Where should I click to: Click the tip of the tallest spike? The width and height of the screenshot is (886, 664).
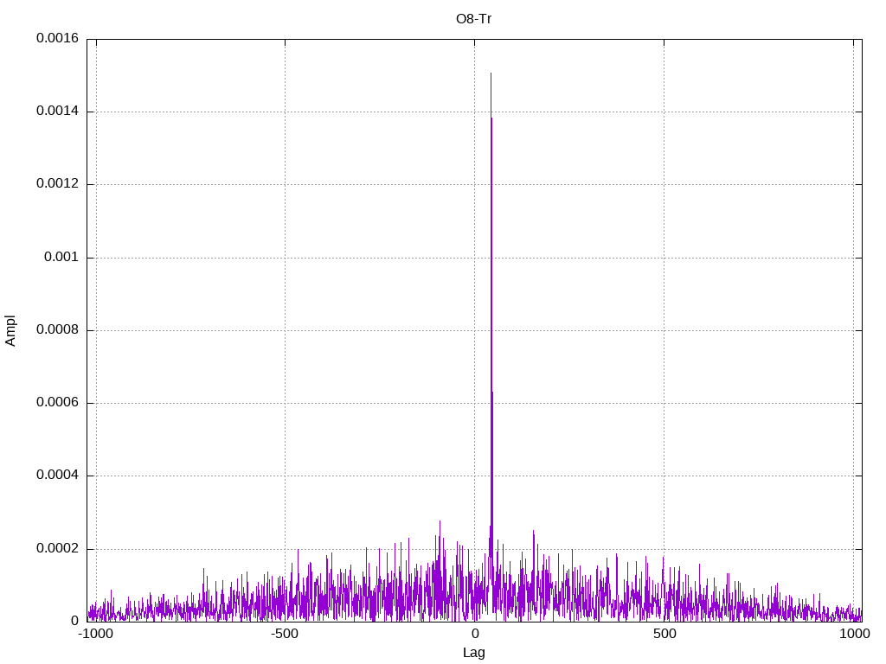tap(491, 73)
